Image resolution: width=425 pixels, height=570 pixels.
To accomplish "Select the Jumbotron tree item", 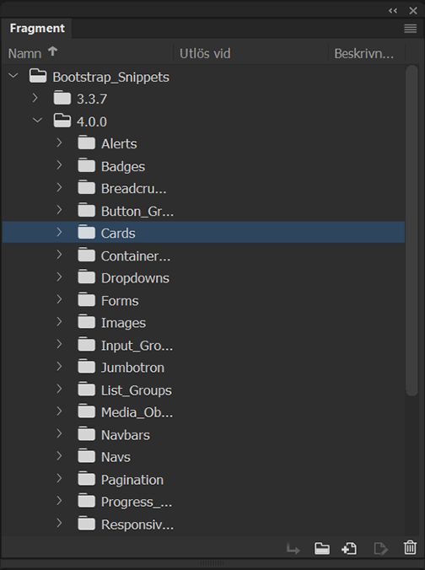I will pos(132,368).
